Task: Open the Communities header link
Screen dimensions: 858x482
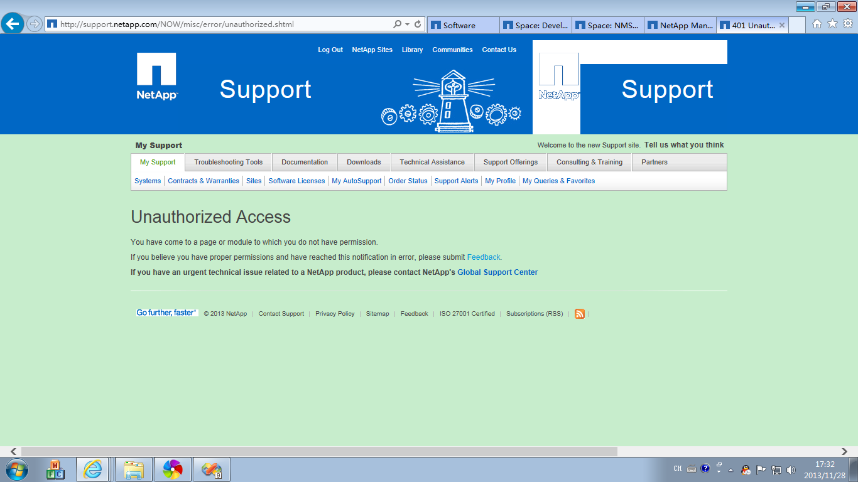Action: coord(453,50)
